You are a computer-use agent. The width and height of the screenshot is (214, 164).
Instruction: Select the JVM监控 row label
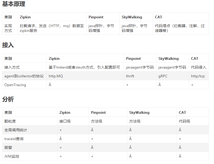pos(12,156)
